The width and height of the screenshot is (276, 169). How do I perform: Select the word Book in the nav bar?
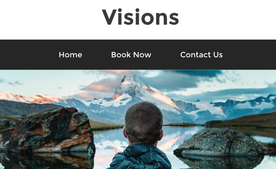coord(121,54)
